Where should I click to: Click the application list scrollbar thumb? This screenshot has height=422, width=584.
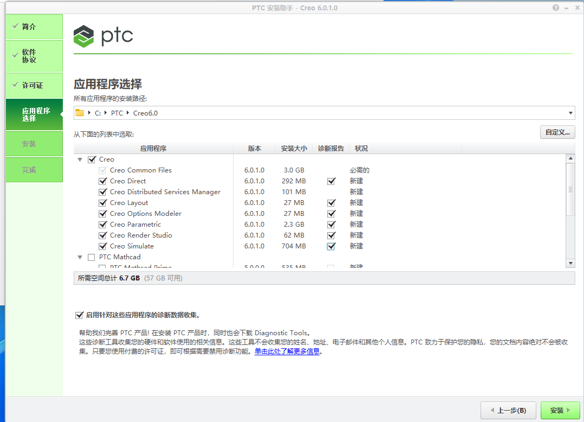[x=570, y=190]
